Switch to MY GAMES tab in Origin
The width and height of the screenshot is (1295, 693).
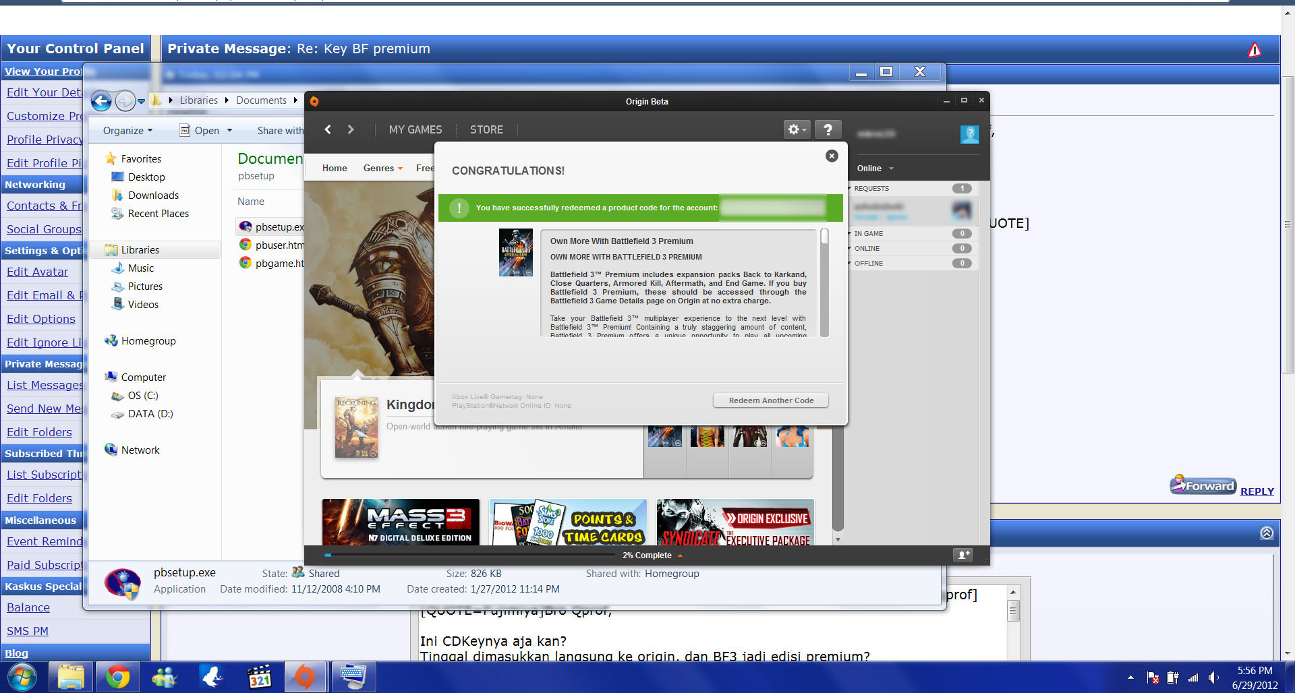[415, 129]
